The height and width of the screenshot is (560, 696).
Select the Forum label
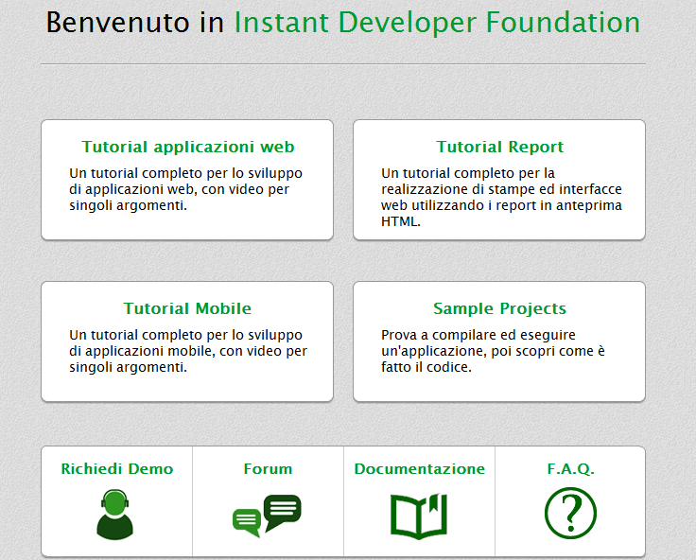pos(269,468)
